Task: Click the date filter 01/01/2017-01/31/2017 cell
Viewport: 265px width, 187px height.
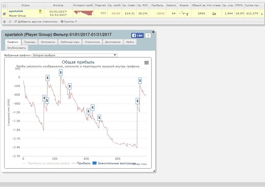Action: 58,13
